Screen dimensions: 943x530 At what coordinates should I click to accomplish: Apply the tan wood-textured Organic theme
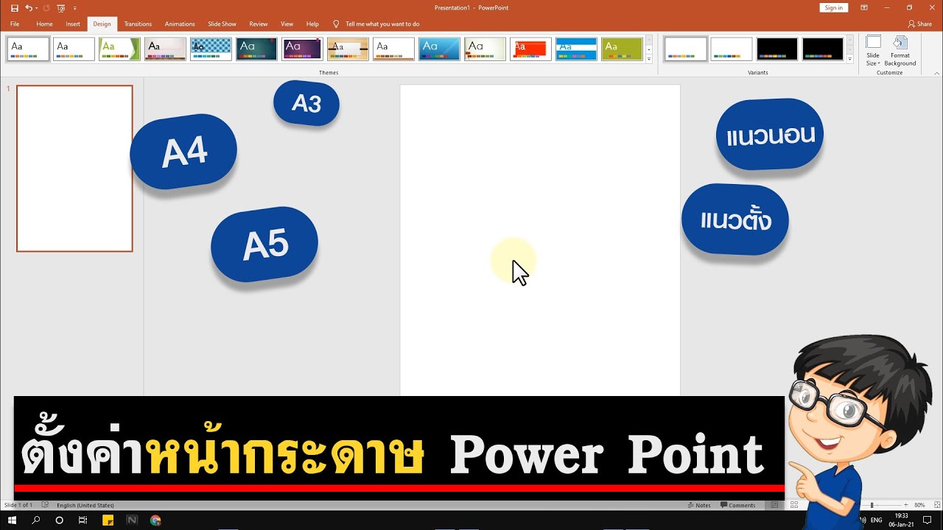tap(348, 49)
